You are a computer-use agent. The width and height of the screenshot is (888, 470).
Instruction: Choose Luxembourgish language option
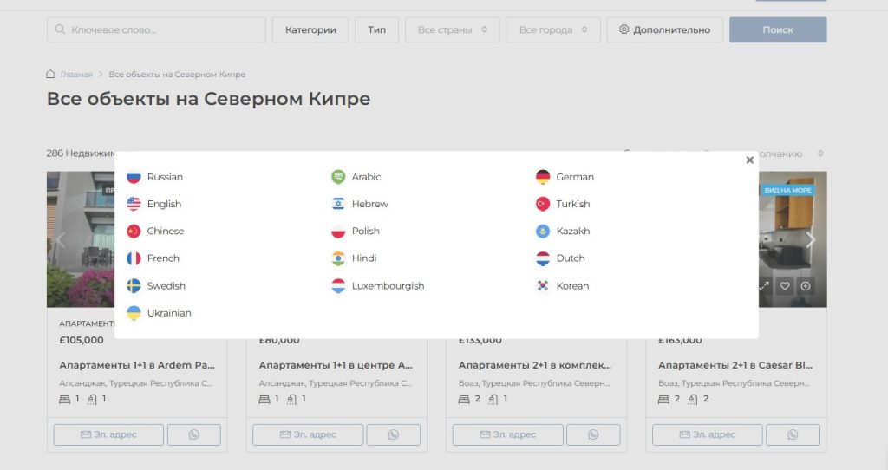tap(388, 286)
